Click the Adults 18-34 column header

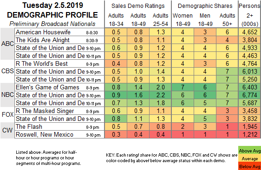tap(116, 20)
